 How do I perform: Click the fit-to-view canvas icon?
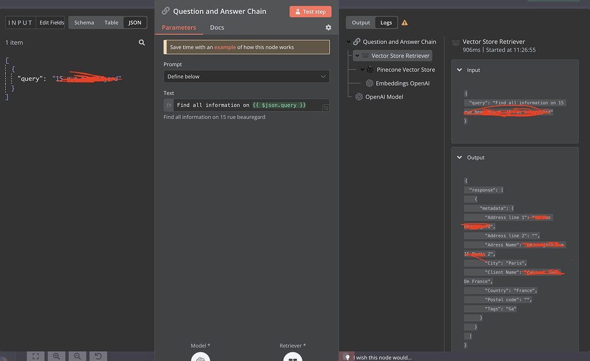35,356
